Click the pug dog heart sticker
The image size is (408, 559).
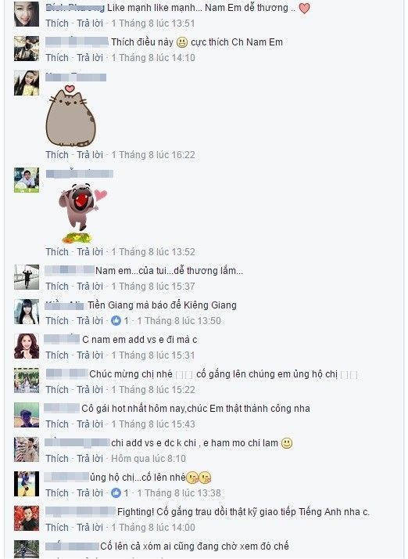coord(83,213)
